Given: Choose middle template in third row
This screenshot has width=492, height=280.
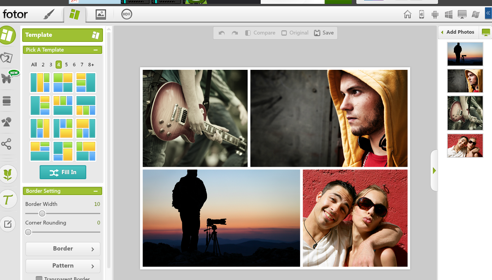Looking at the screenshot, I should 63,128.
